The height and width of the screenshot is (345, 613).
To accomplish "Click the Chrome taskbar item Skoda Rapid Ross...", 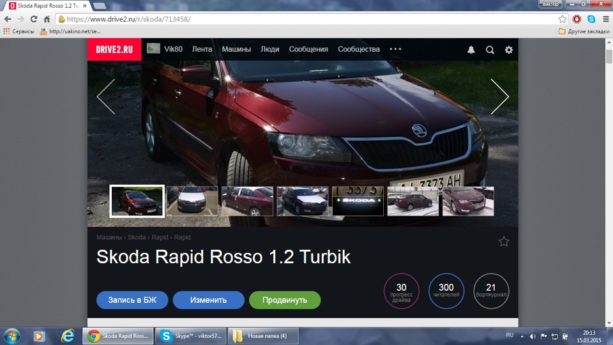I will click(x=117, y=336).
